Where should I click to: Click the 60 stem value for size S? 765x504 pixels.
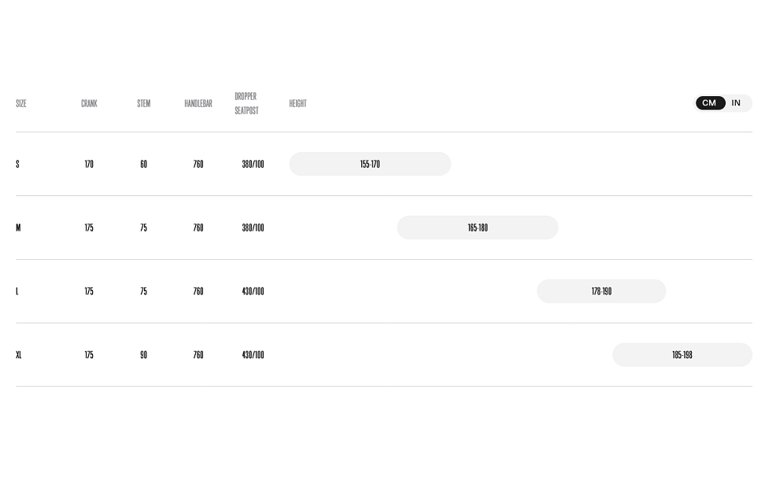pos(143,164)
